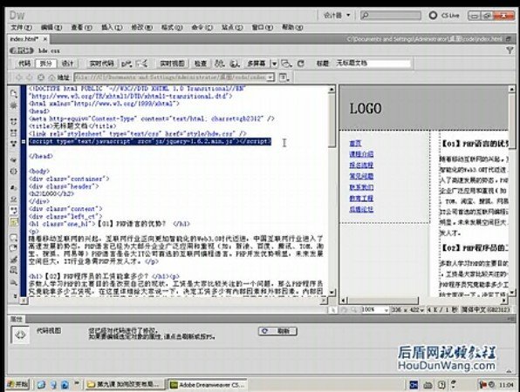Home icon in browser navigation bar

pyautogui.click(x=51, y=78)
